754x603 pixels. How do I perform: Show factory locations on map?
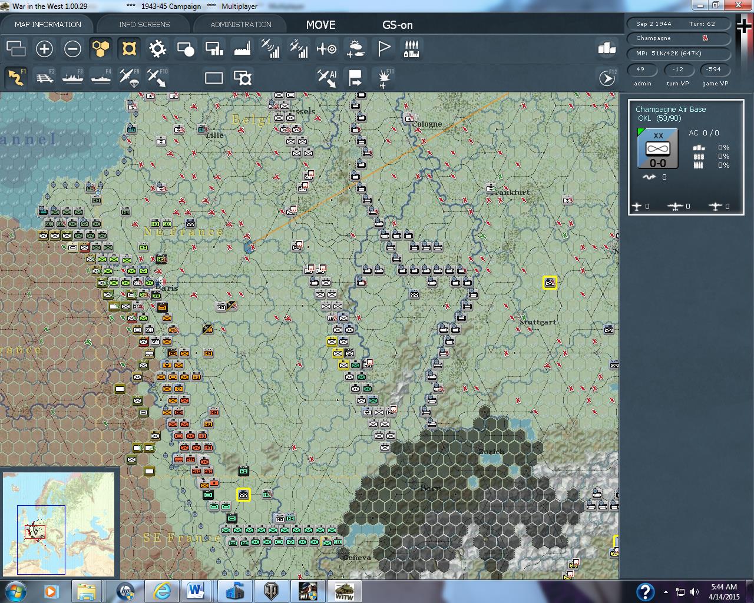click(242, 49)
